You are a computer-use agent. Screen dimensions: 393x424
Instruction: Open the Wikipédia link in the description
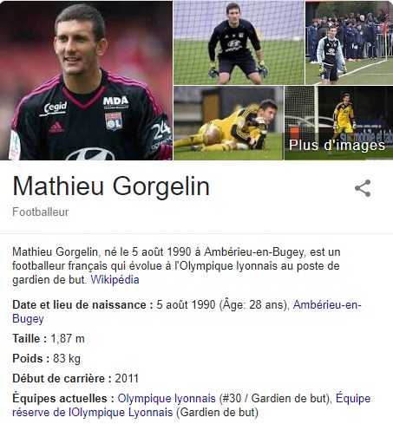(115, 280)
